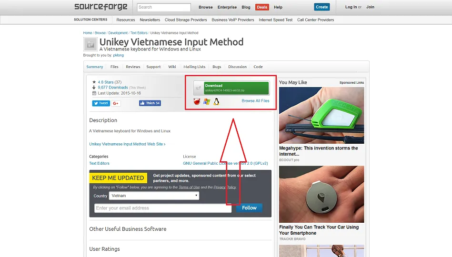The image size is (452, 257).
Task: Open the Country dropdown showing Vietnam
Action: (x=154, y=196)
